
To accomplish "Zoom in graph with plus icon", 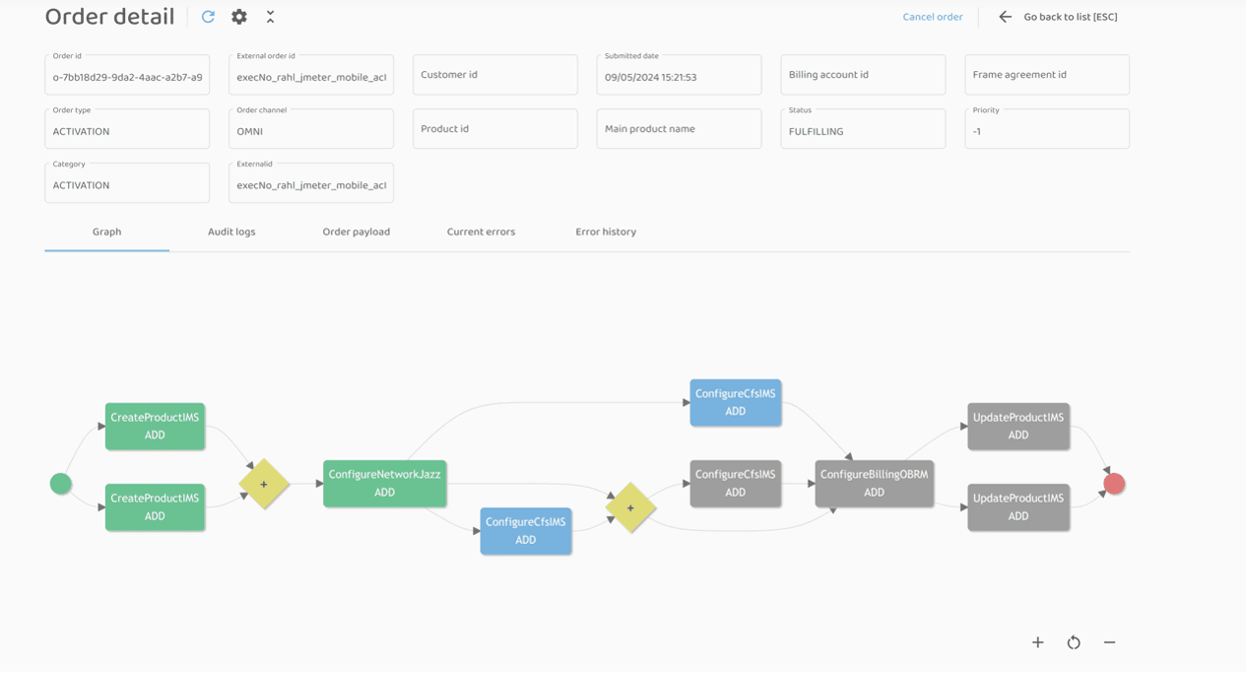I will [1037, 642].
